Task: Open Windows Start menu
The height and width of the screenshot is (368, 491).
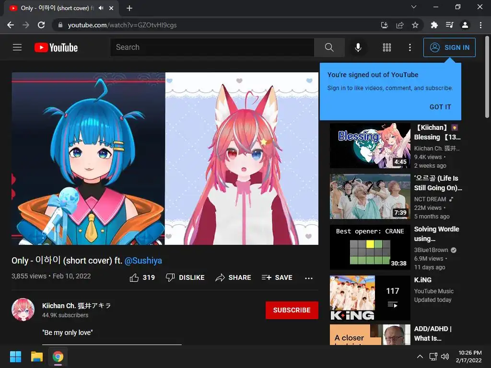Action: click(15, 356)
